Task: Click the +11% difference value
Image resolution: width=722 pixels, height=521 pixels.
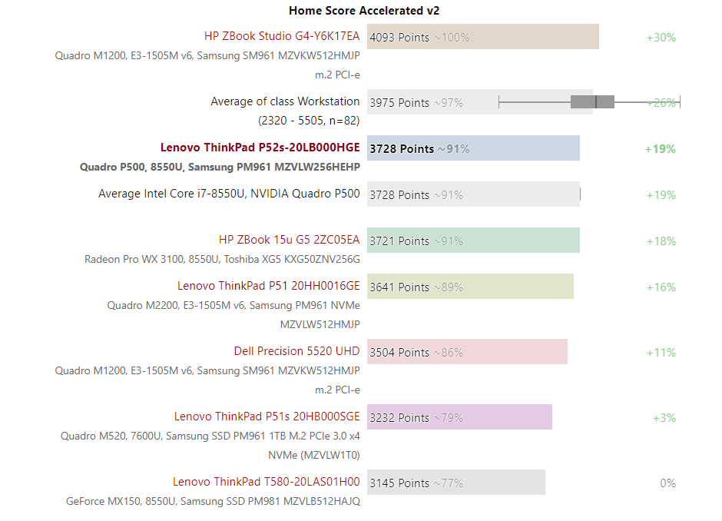Action: click(661, 353)
